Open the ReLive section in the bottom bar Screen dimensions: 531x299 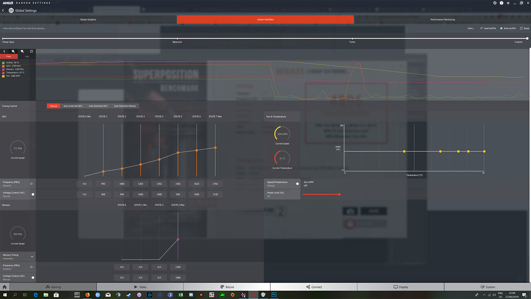coord(227,287)
